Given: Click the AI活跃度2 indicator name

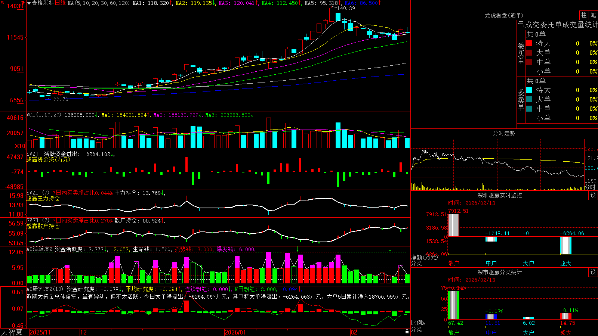Looking at the screenshot, I should [40, 249].
